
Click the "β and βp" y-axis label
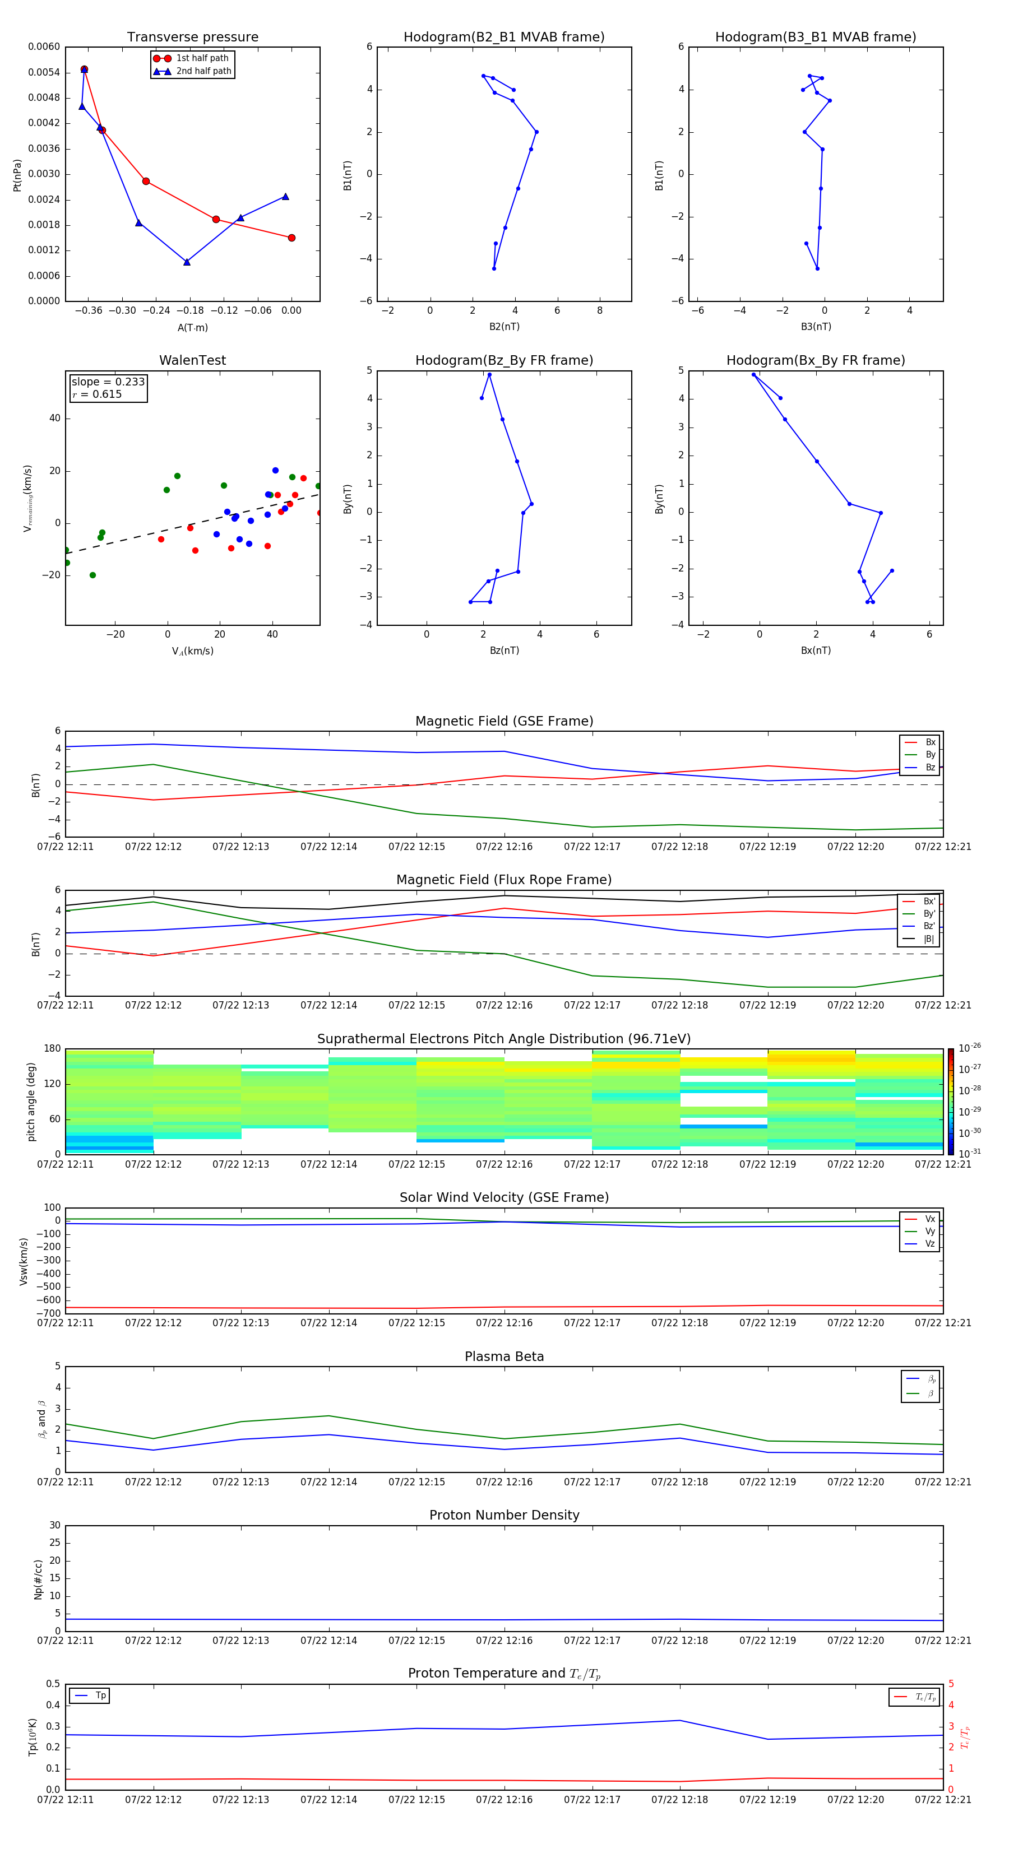pyautogui.click(x=43, y=1420)
